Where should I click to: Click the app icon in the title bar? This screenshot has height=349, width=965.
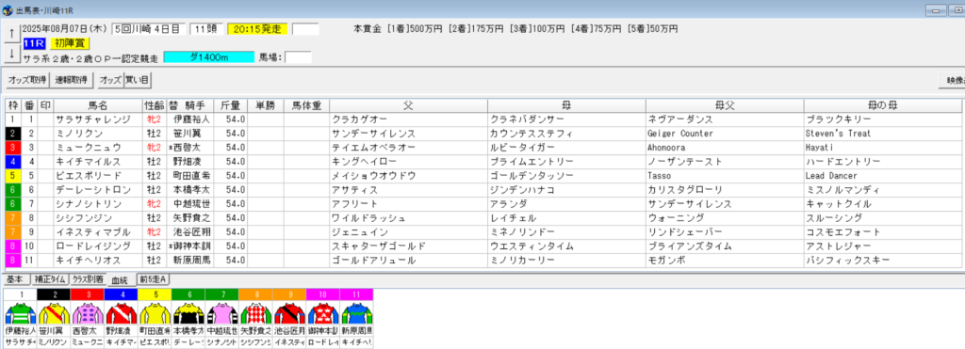click(x=7, y=11)
